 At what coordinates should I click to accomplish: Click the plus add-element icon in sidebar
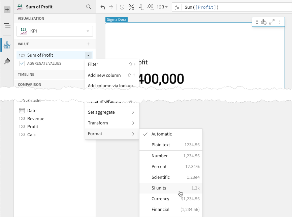click(x=7, y=10)
